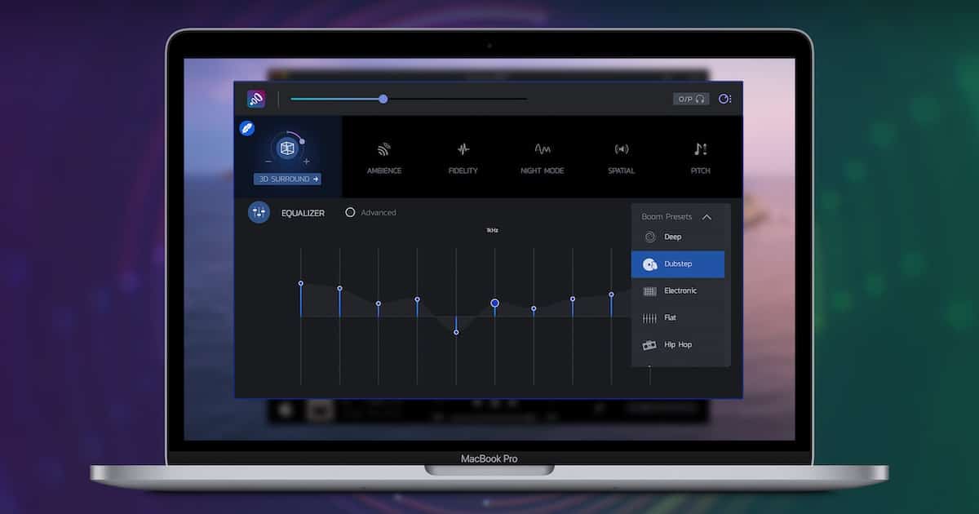Click the plus button for 3D surround intensity
Image resolution: width=979 pixels, height=514 pixels.
[307, 162]
